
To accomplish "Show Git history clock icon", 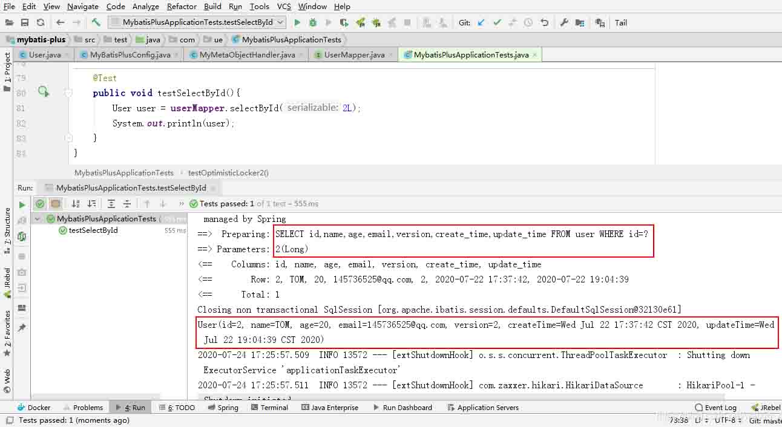I will (528, 22).
